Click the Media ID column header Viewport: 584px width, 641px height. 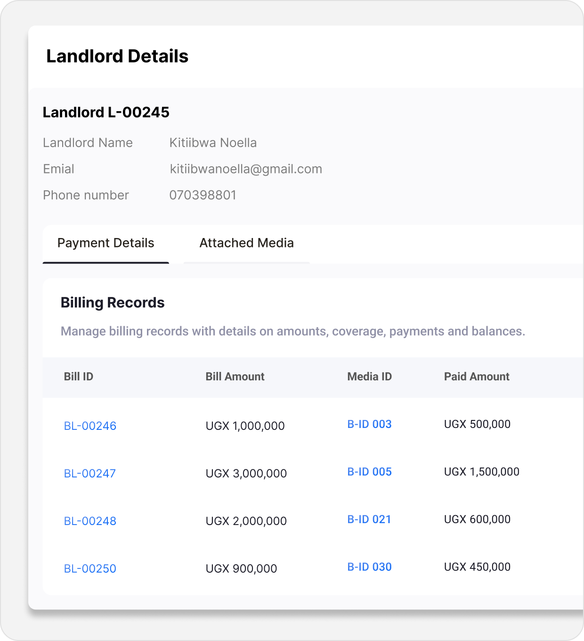click(369, 377)
